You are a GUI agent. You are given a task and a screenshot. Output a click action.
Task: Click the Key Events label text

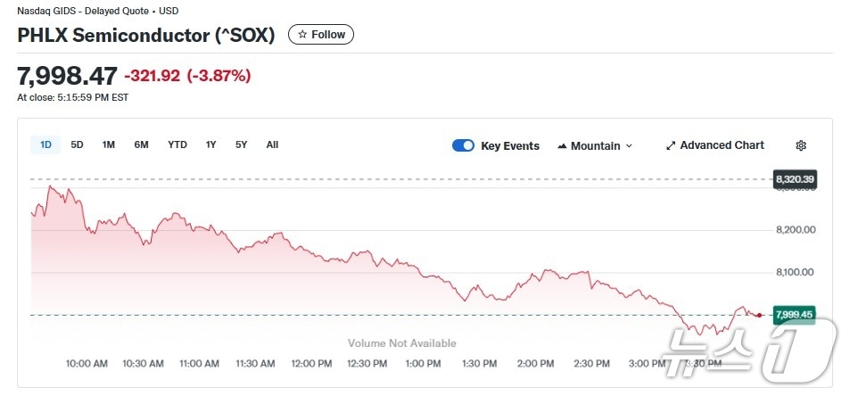(x=509, y=145)
